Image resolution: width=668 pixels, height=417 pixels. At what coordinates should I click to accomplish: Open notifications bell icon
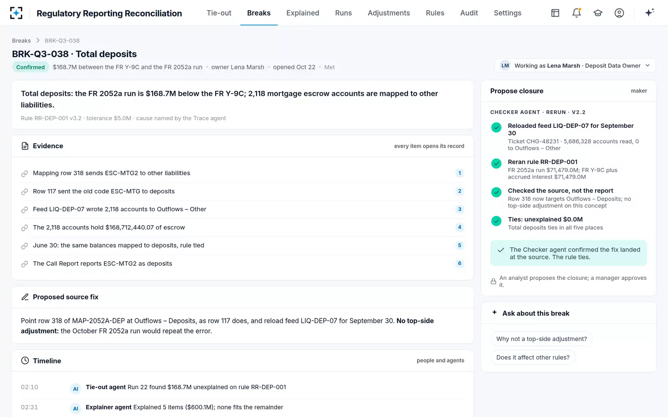click(577, 13)
